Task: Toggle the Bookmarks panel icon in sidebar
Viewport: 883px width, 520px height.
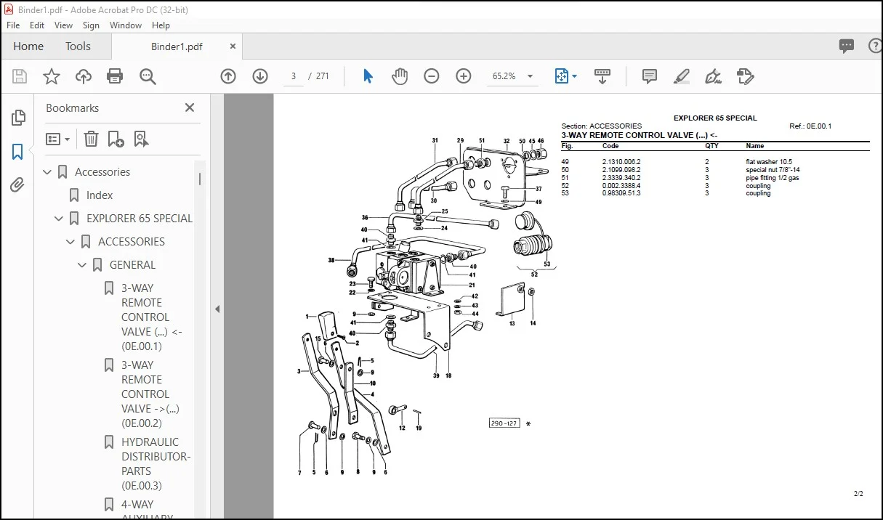Action: (x=18, y=152)
